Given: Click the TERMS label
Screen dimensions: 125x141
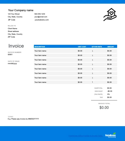Looking at the screenshot, I should coord(10,117).
